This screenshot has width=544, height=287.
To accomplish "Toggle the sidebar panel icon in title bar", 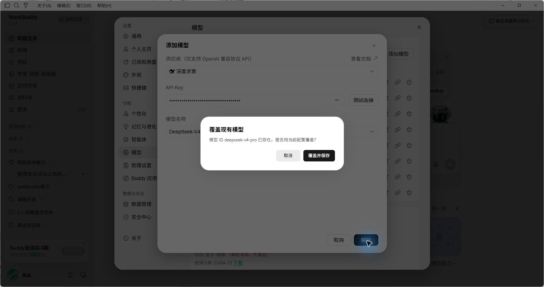I will click(7, 5).
